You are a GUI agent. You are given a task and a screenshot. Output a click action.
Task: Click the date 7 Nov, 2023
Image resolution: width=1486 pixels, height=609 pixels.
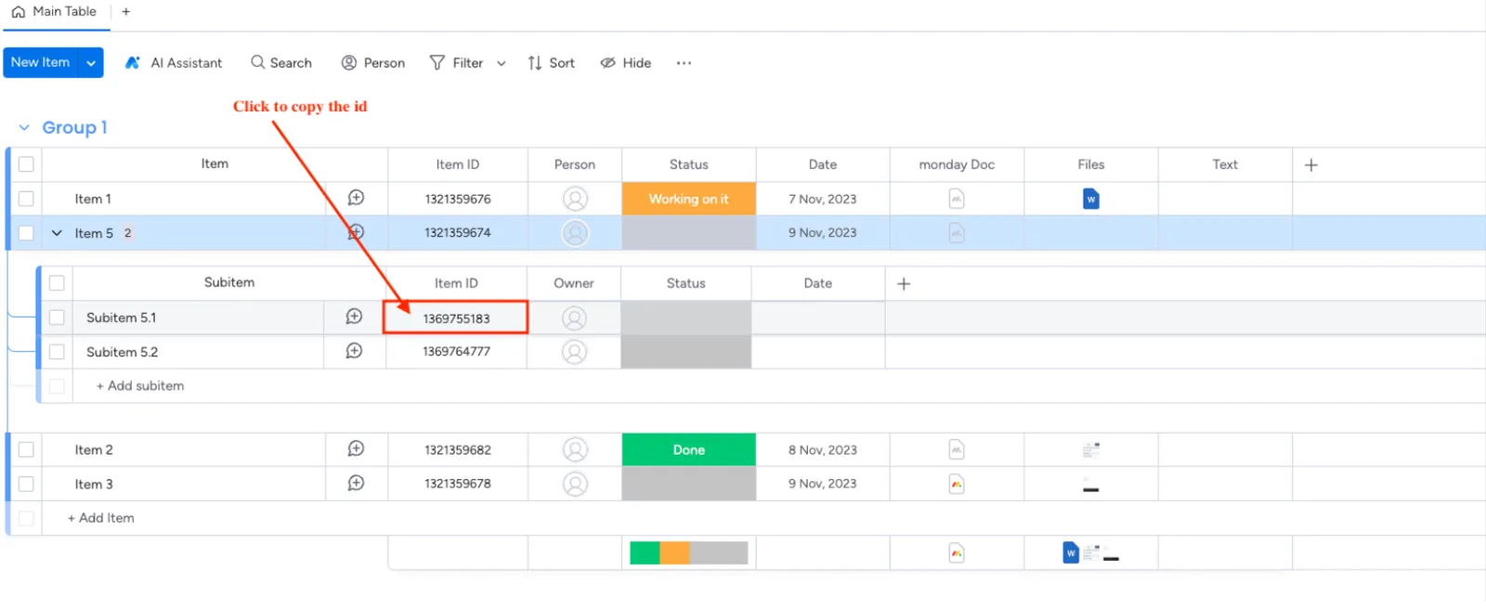click(x=823, y=199)
